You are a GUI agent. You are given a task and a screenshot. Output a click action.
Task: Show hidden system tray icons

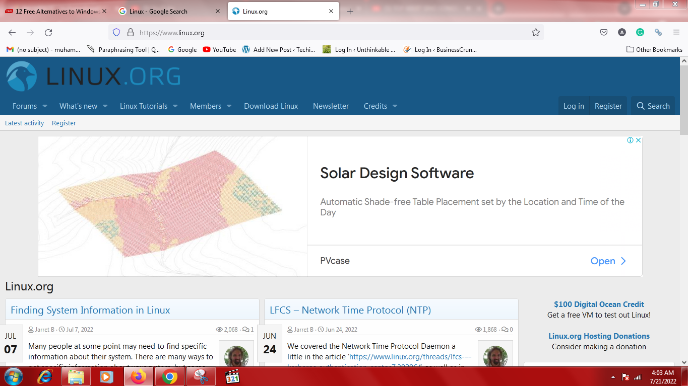pyautogui.click(x=613, y=377)
